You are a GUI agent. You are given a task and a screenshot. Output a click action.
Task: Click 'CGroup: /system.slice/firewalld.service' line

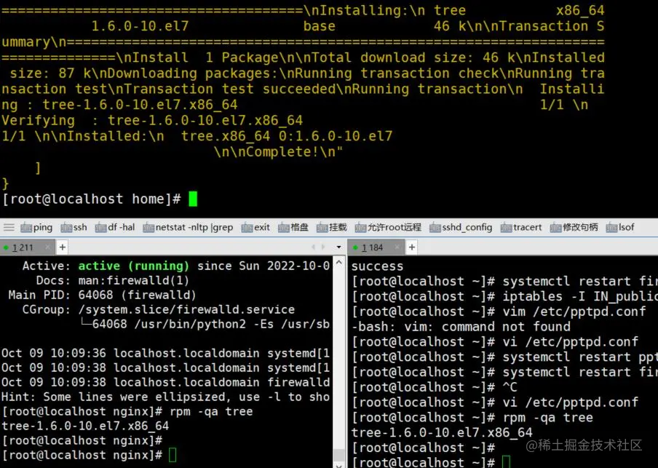159,310
